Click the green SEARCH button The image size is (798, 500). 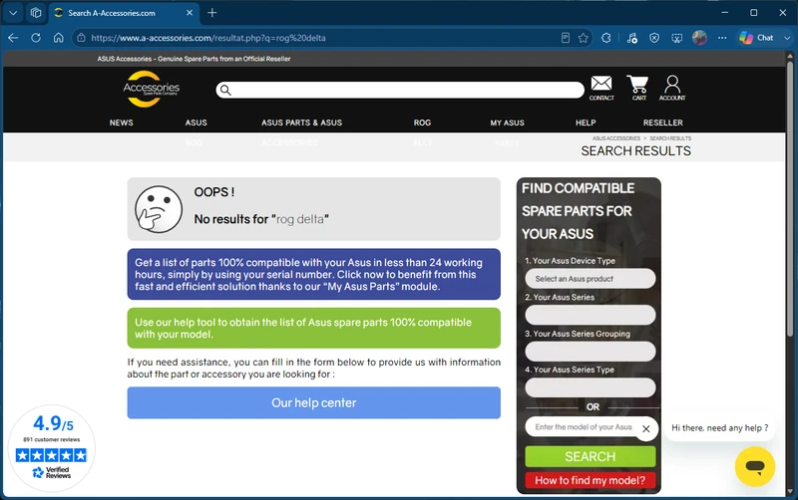(x=590, y=456)
